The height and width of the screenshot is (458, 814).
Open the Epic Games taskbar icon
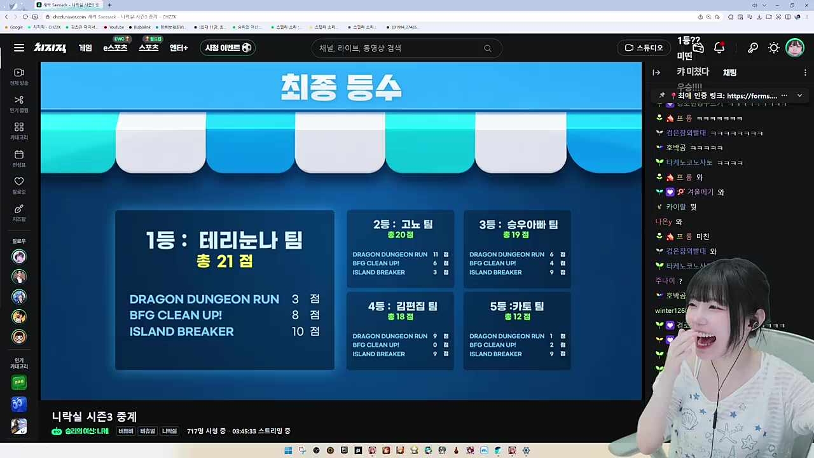click(344, 450)
